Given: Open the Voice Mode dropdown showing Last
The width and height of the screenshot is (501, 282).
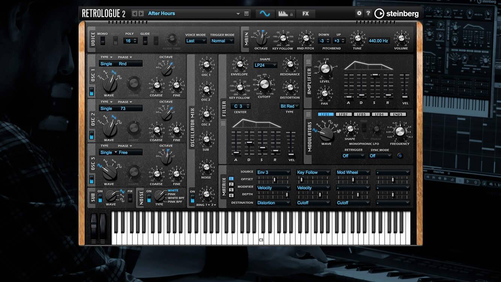Looking at the screenshot, I should tap(196, 41).
